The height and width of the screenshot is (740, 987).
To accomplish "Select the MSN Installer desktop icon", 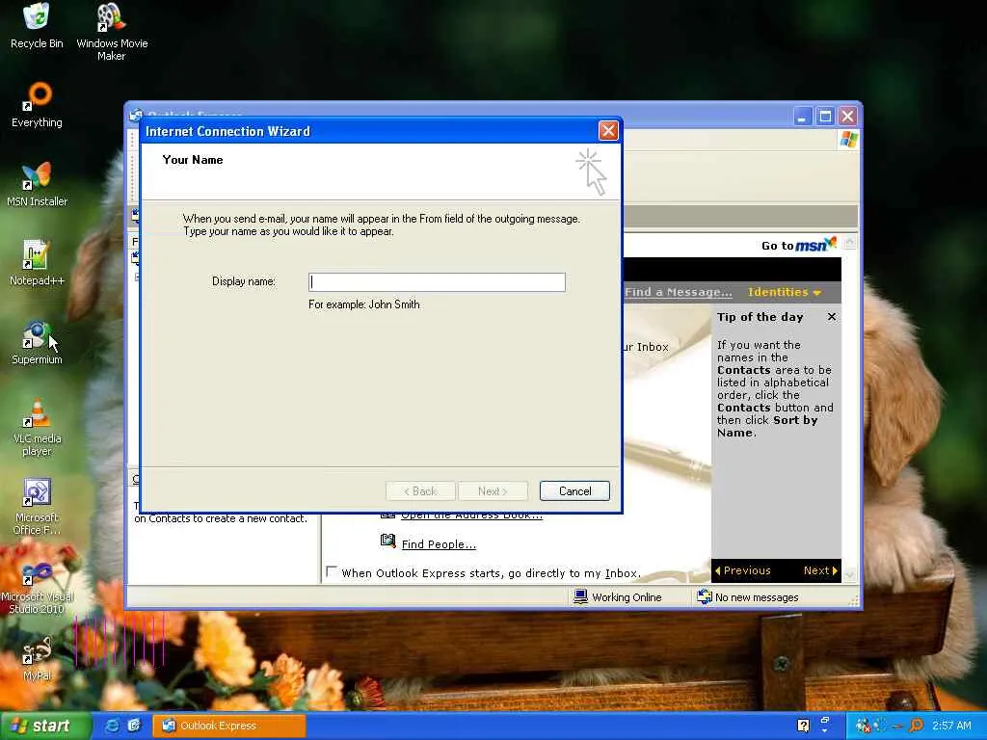I will 37,184.
